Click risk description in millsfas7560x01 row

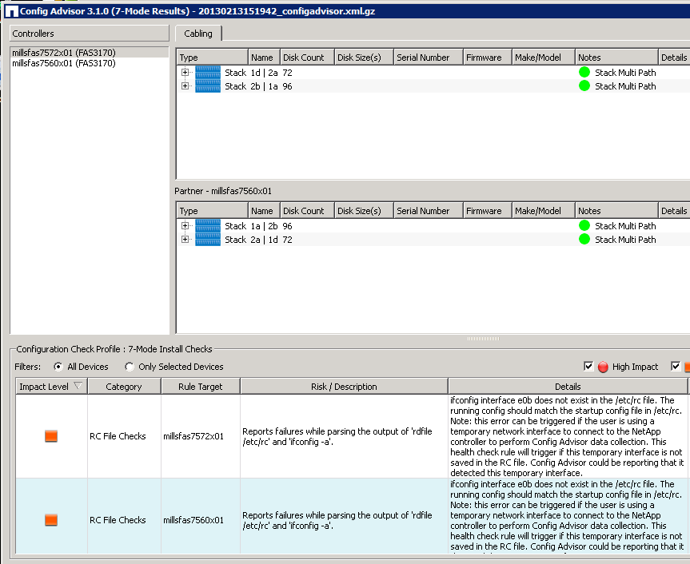337,521
